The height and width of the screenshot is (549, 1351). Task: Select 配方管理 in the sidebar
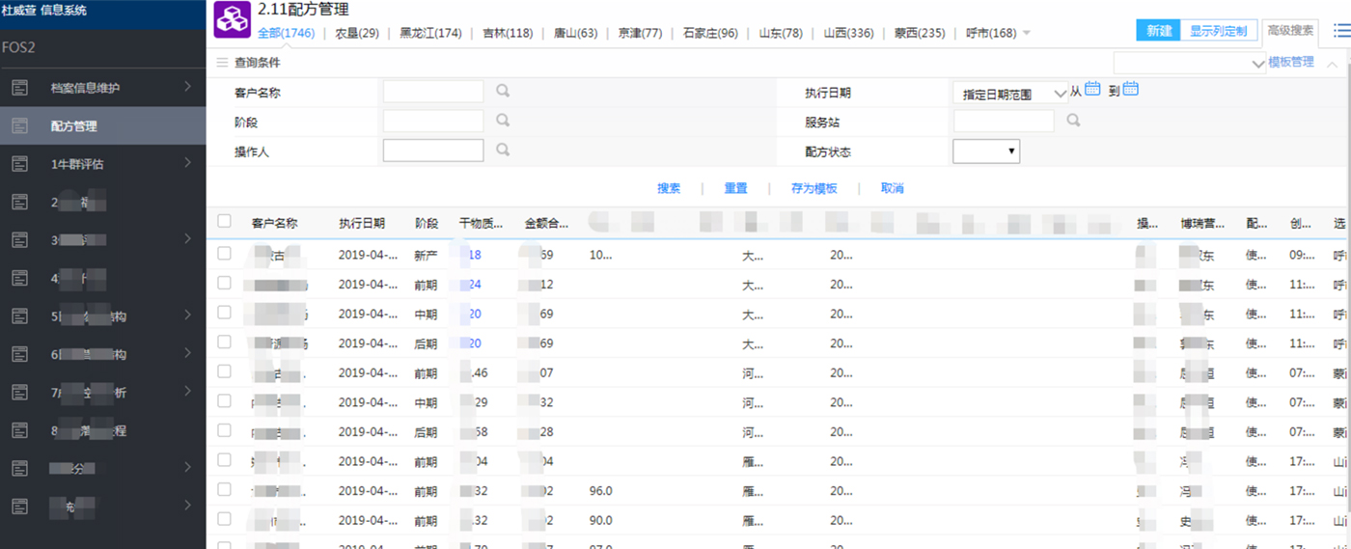[x=103, y=125]
